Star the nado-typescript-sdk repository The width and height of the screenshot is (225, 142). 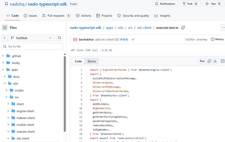[x=213, y=4]
